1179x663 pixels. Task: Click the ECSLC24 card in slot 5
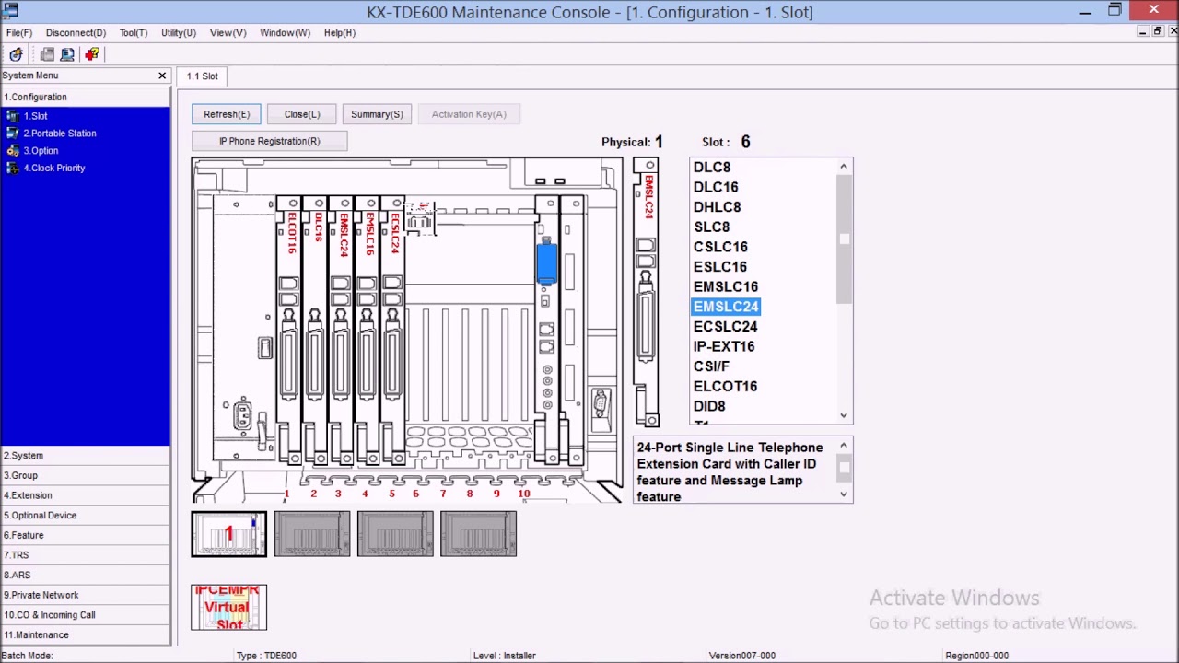pyautogui.click(x=392, y=331)
